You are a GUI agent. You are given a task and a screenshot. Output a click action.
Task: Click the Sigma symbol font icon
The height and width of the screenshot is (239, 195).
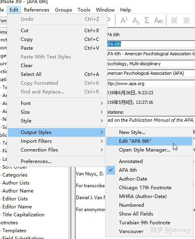tap(147, 20)
